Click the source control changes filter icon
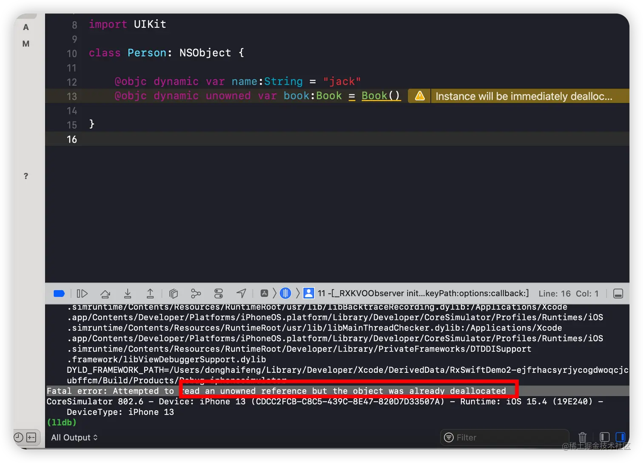643x463 pixels. tap(31, 437)
